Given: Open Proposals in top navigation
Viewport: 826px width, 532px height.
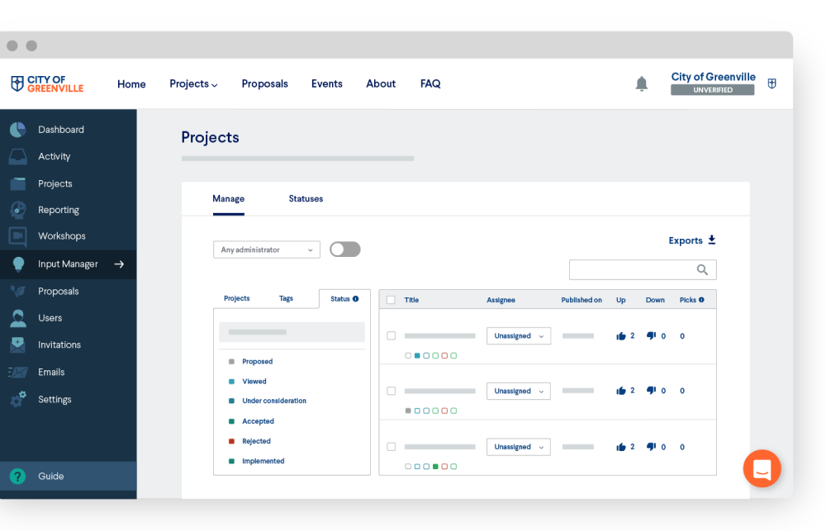Looking at the screenshot, I should [264, 83].
